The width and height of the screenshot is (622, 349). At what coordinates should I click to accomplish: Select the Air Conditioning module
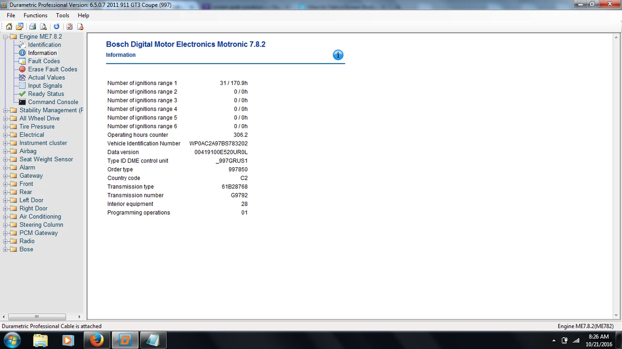[40, 217]
